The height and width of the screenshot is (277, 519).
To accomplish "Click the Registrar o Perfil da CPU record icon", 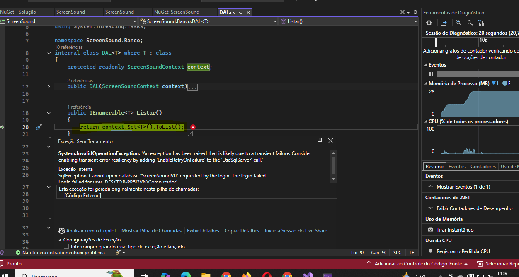I will click(430, 251).
